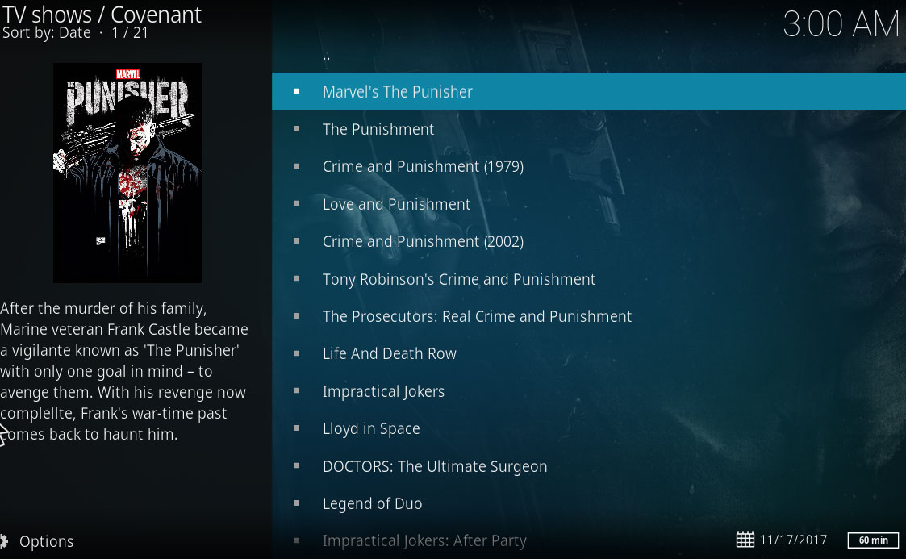
Task: Open Crime and Punishment (1979)
Action: click(589, 166)
